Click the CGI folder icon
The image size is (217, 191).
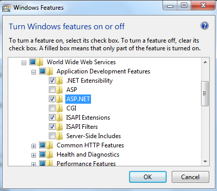[60, 108]
